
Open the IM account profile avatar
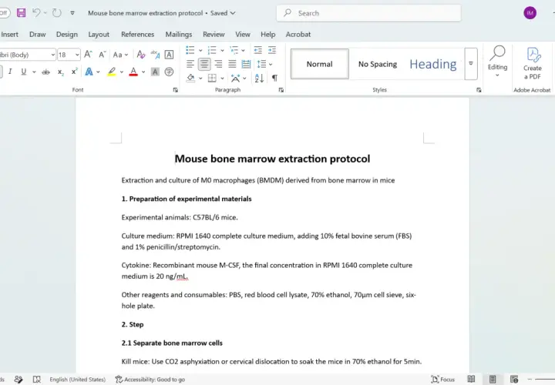530,13
